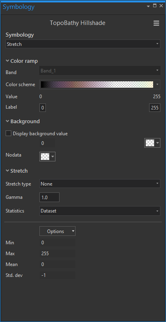166x322 pixels.
Task: Open the pane options arrow in title bar
Action: pos(148,6)
